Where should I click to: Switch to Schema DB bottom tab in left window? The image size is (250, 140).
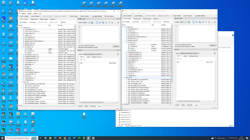click(x=93, y=106)
